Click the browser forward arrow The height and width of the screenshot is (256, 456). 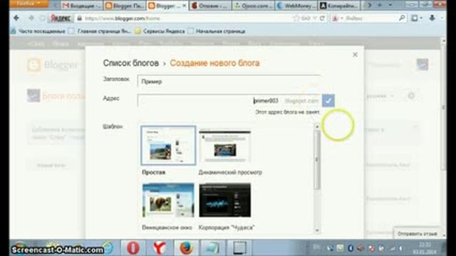(31, 18)
